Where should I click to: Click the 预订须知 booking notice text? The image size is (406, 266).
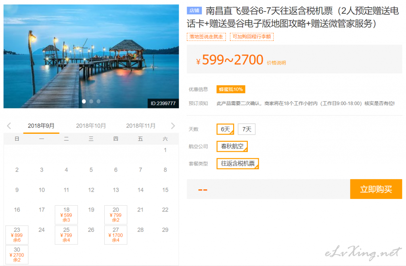(x=306, y=104)
